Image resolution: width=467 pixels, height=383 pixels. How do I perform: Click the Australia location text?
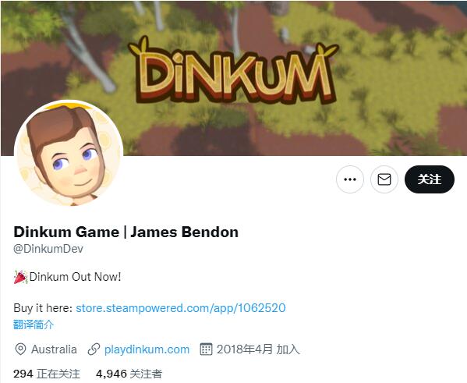pos(54,349)
